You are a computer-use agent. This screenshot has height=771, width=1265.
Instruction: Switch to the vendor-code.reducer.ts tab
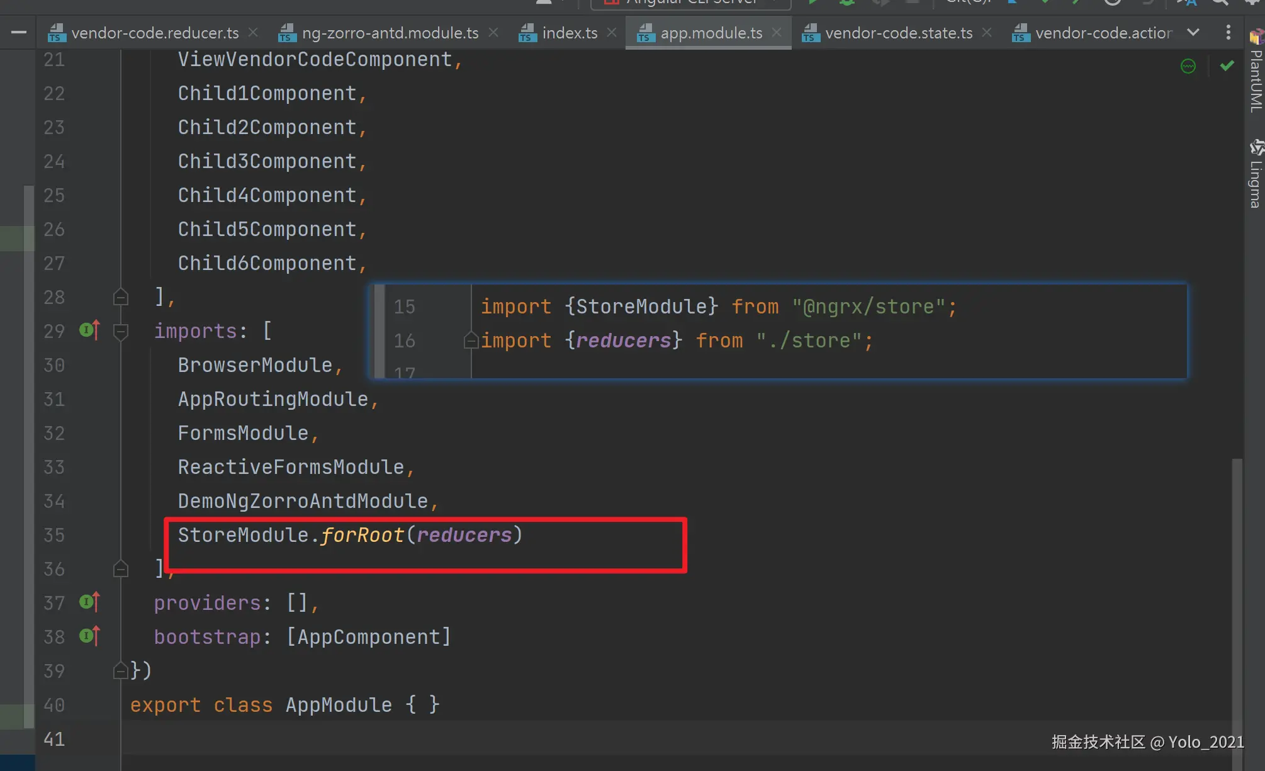coord(154,33)
